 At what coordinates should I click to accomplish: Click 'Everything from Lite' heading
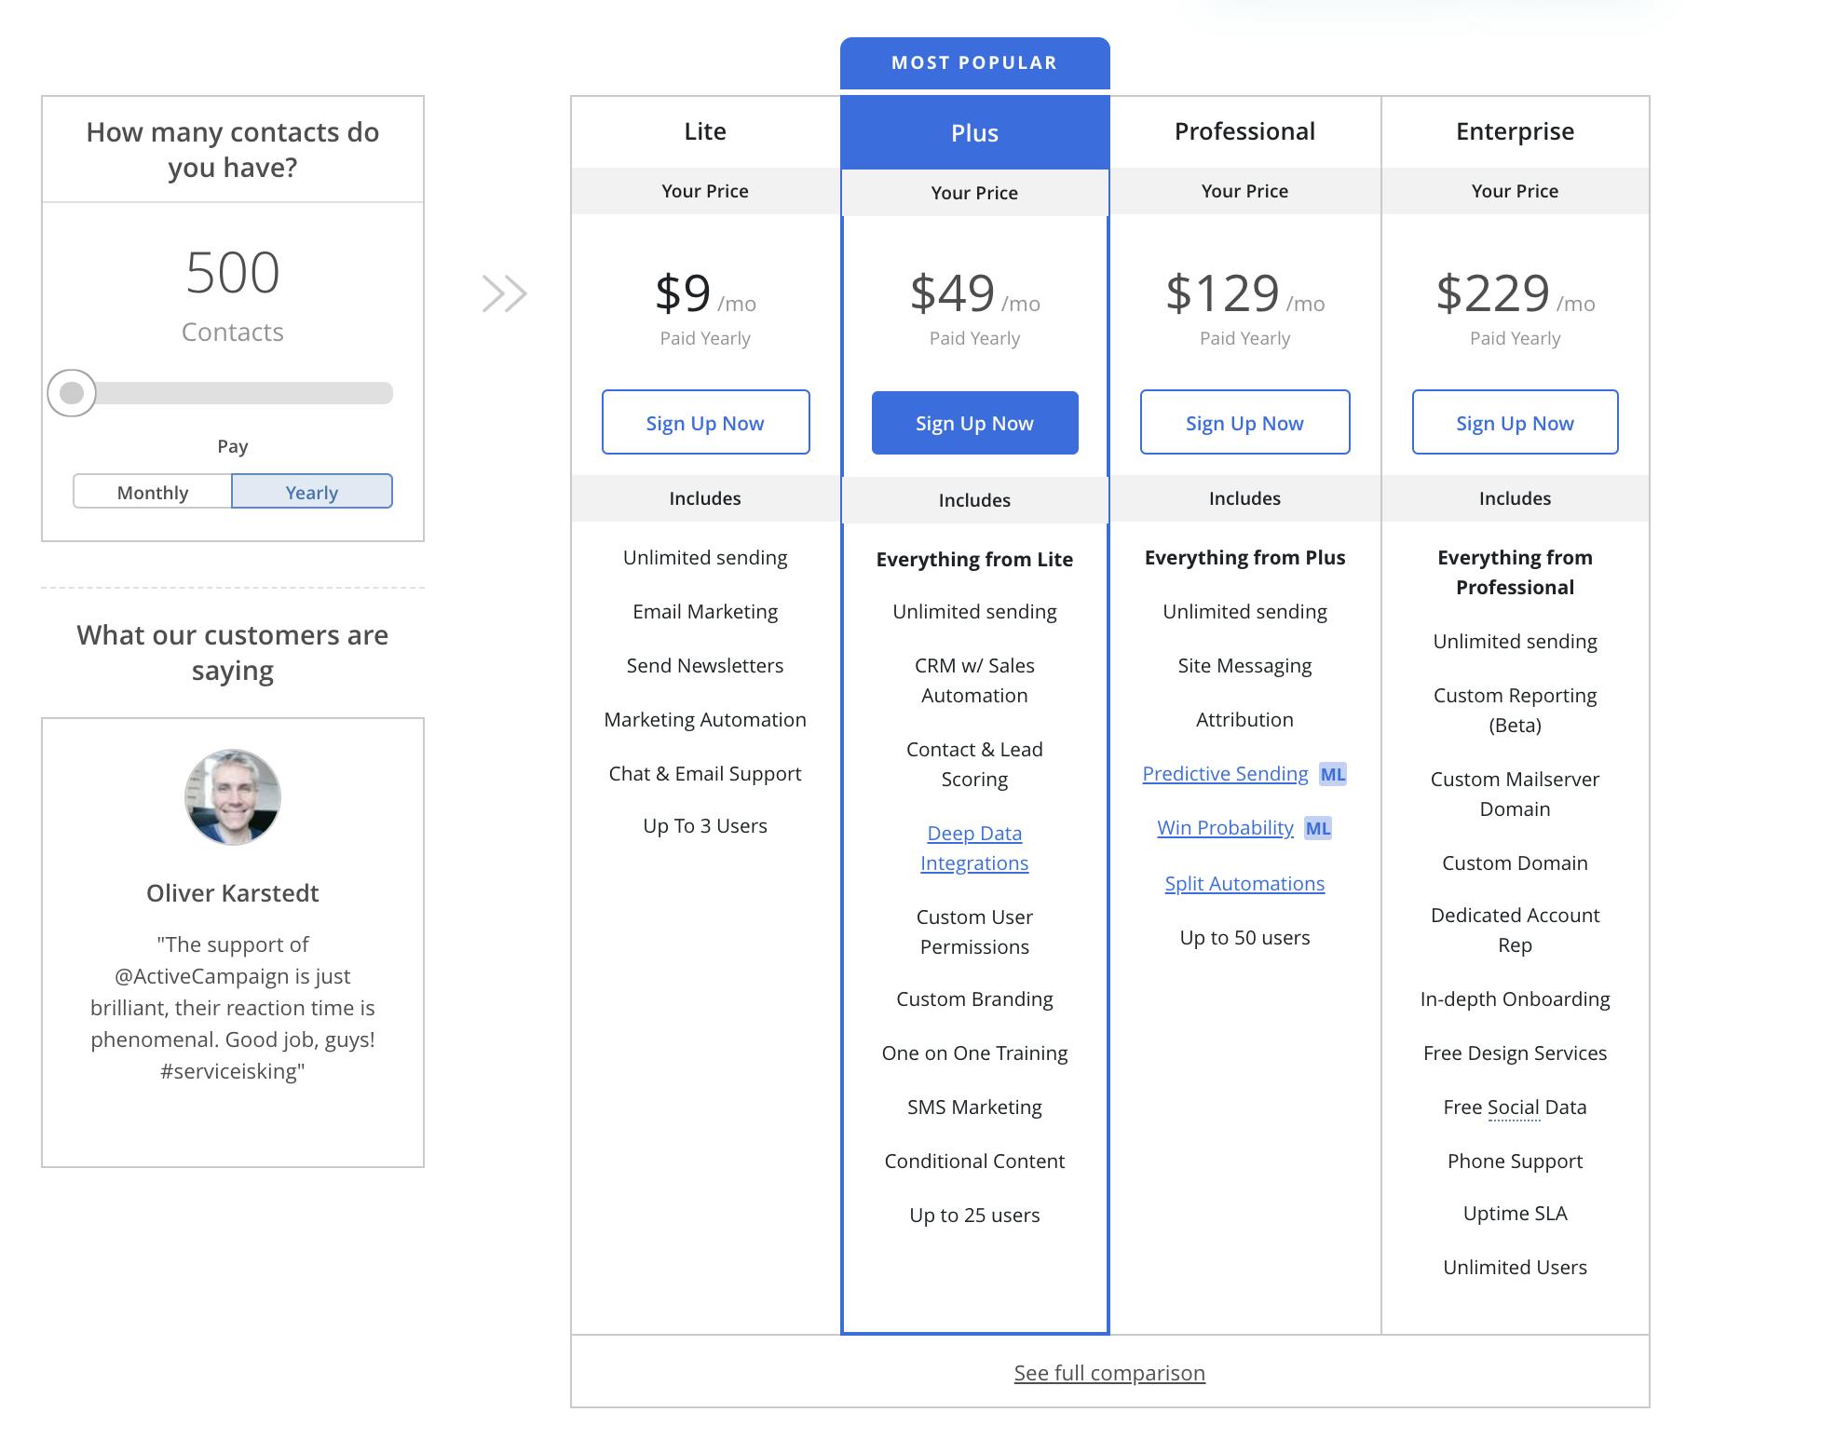[x=974, y=560]
